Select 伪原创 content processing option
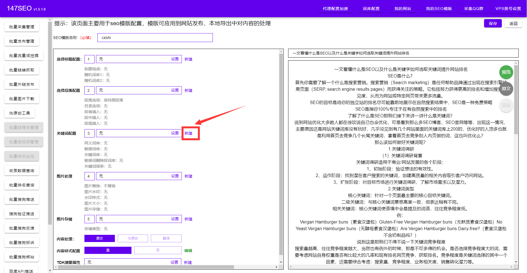This screenshot has height=273, width=527. click(133, 238)
